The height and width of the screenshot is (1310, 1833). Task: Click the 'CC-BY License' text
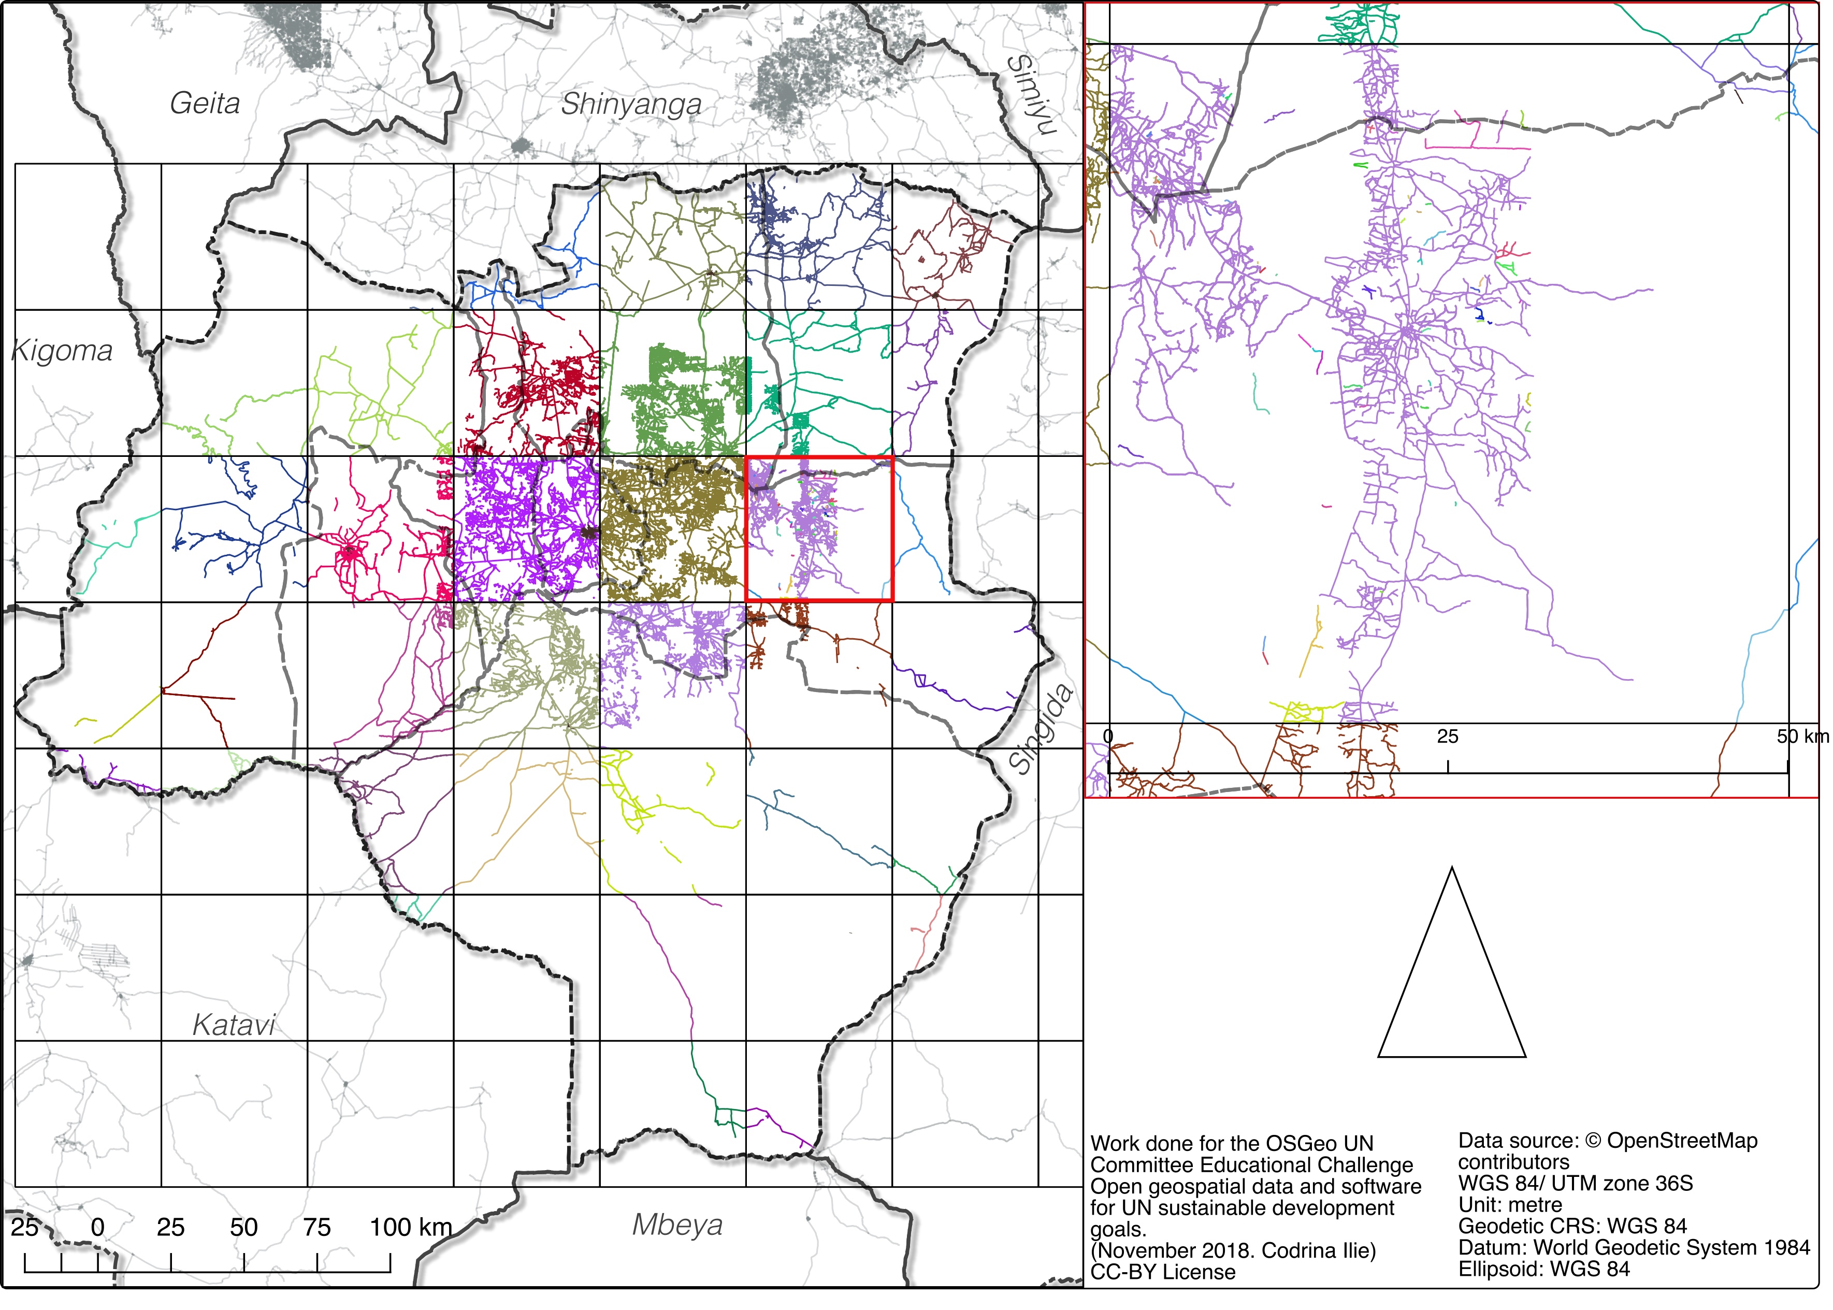(1162, 1272)
